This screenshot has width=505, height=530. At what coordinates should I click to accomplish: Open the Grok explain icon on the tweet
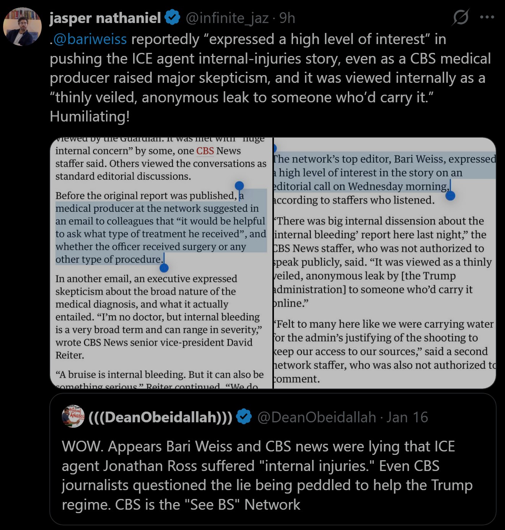tap(460, 17)
